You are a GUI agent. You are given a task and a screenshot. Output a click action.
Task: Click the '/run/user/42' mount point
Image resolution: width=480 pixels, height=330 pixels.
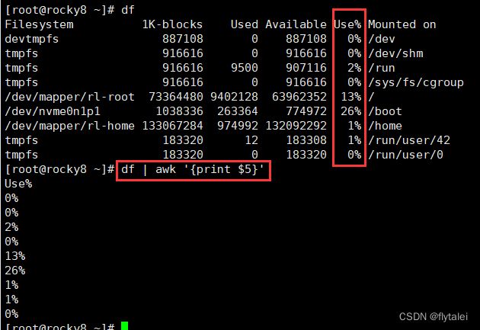tap(409, 140)
